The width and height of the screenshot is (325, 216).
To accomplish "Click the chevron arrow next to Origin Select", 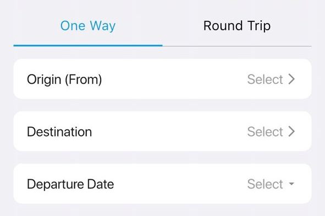I will (x=291, y=79).
